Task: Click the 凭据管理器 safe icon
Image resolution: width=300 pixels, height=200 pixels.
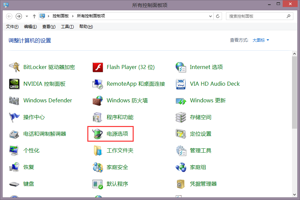Action: [x=181, y=184]
